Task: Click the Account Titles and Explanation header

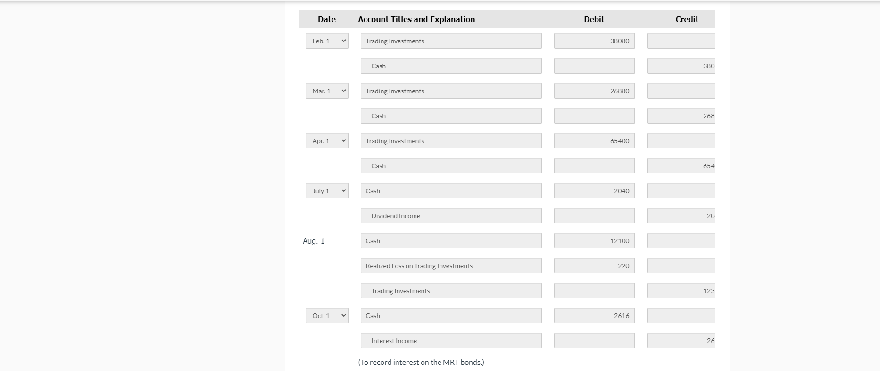Action: point(416,19)
